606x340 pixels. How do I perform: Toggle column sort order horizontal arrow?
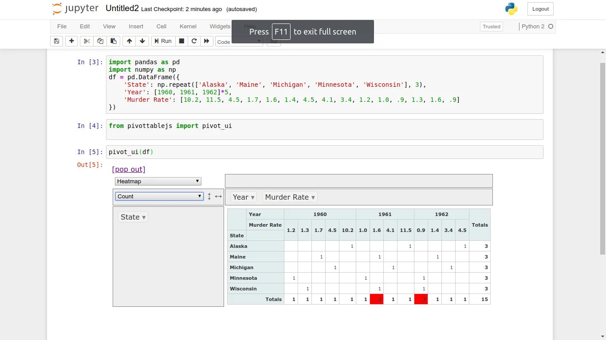(218, 196)
